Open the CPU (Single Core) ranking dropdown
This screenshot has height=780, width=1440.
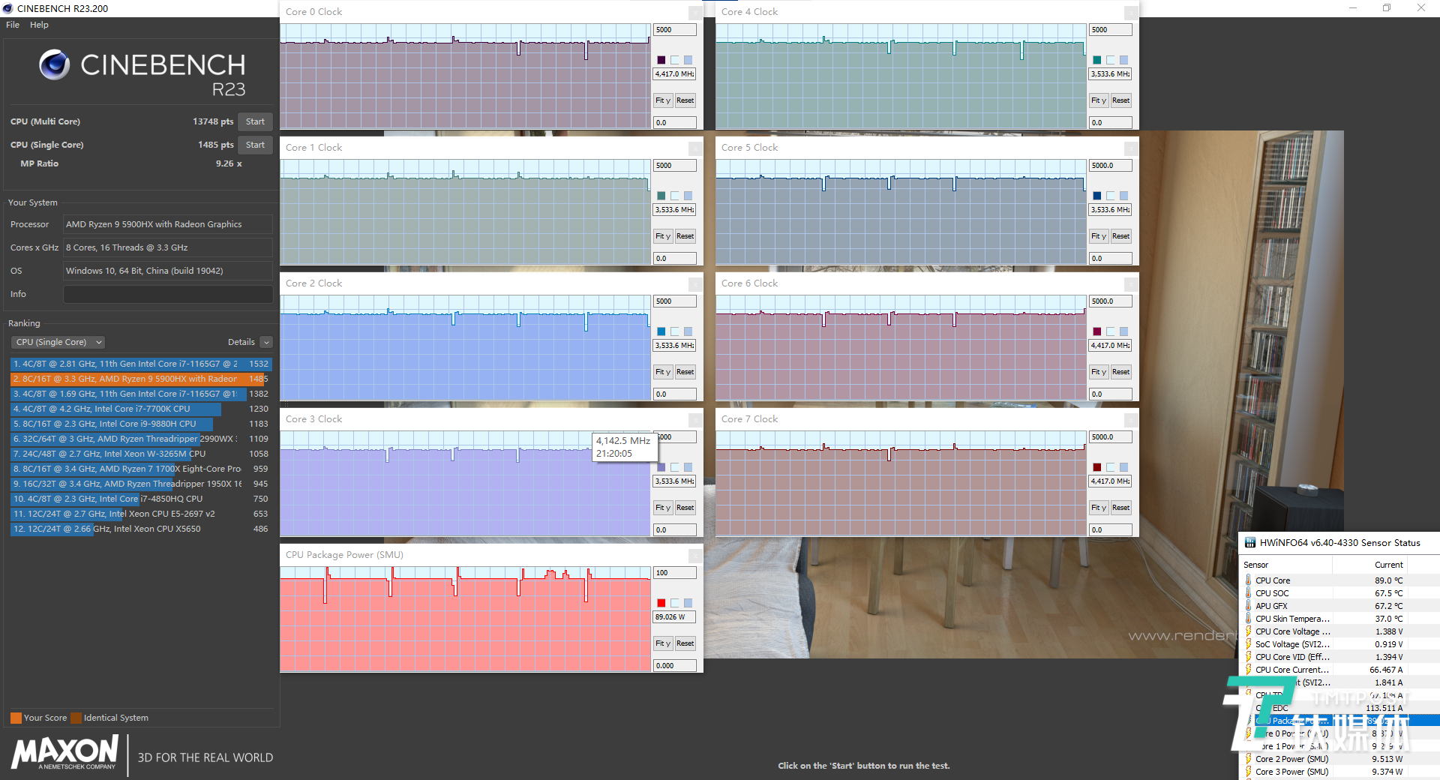tap(58, 342)
